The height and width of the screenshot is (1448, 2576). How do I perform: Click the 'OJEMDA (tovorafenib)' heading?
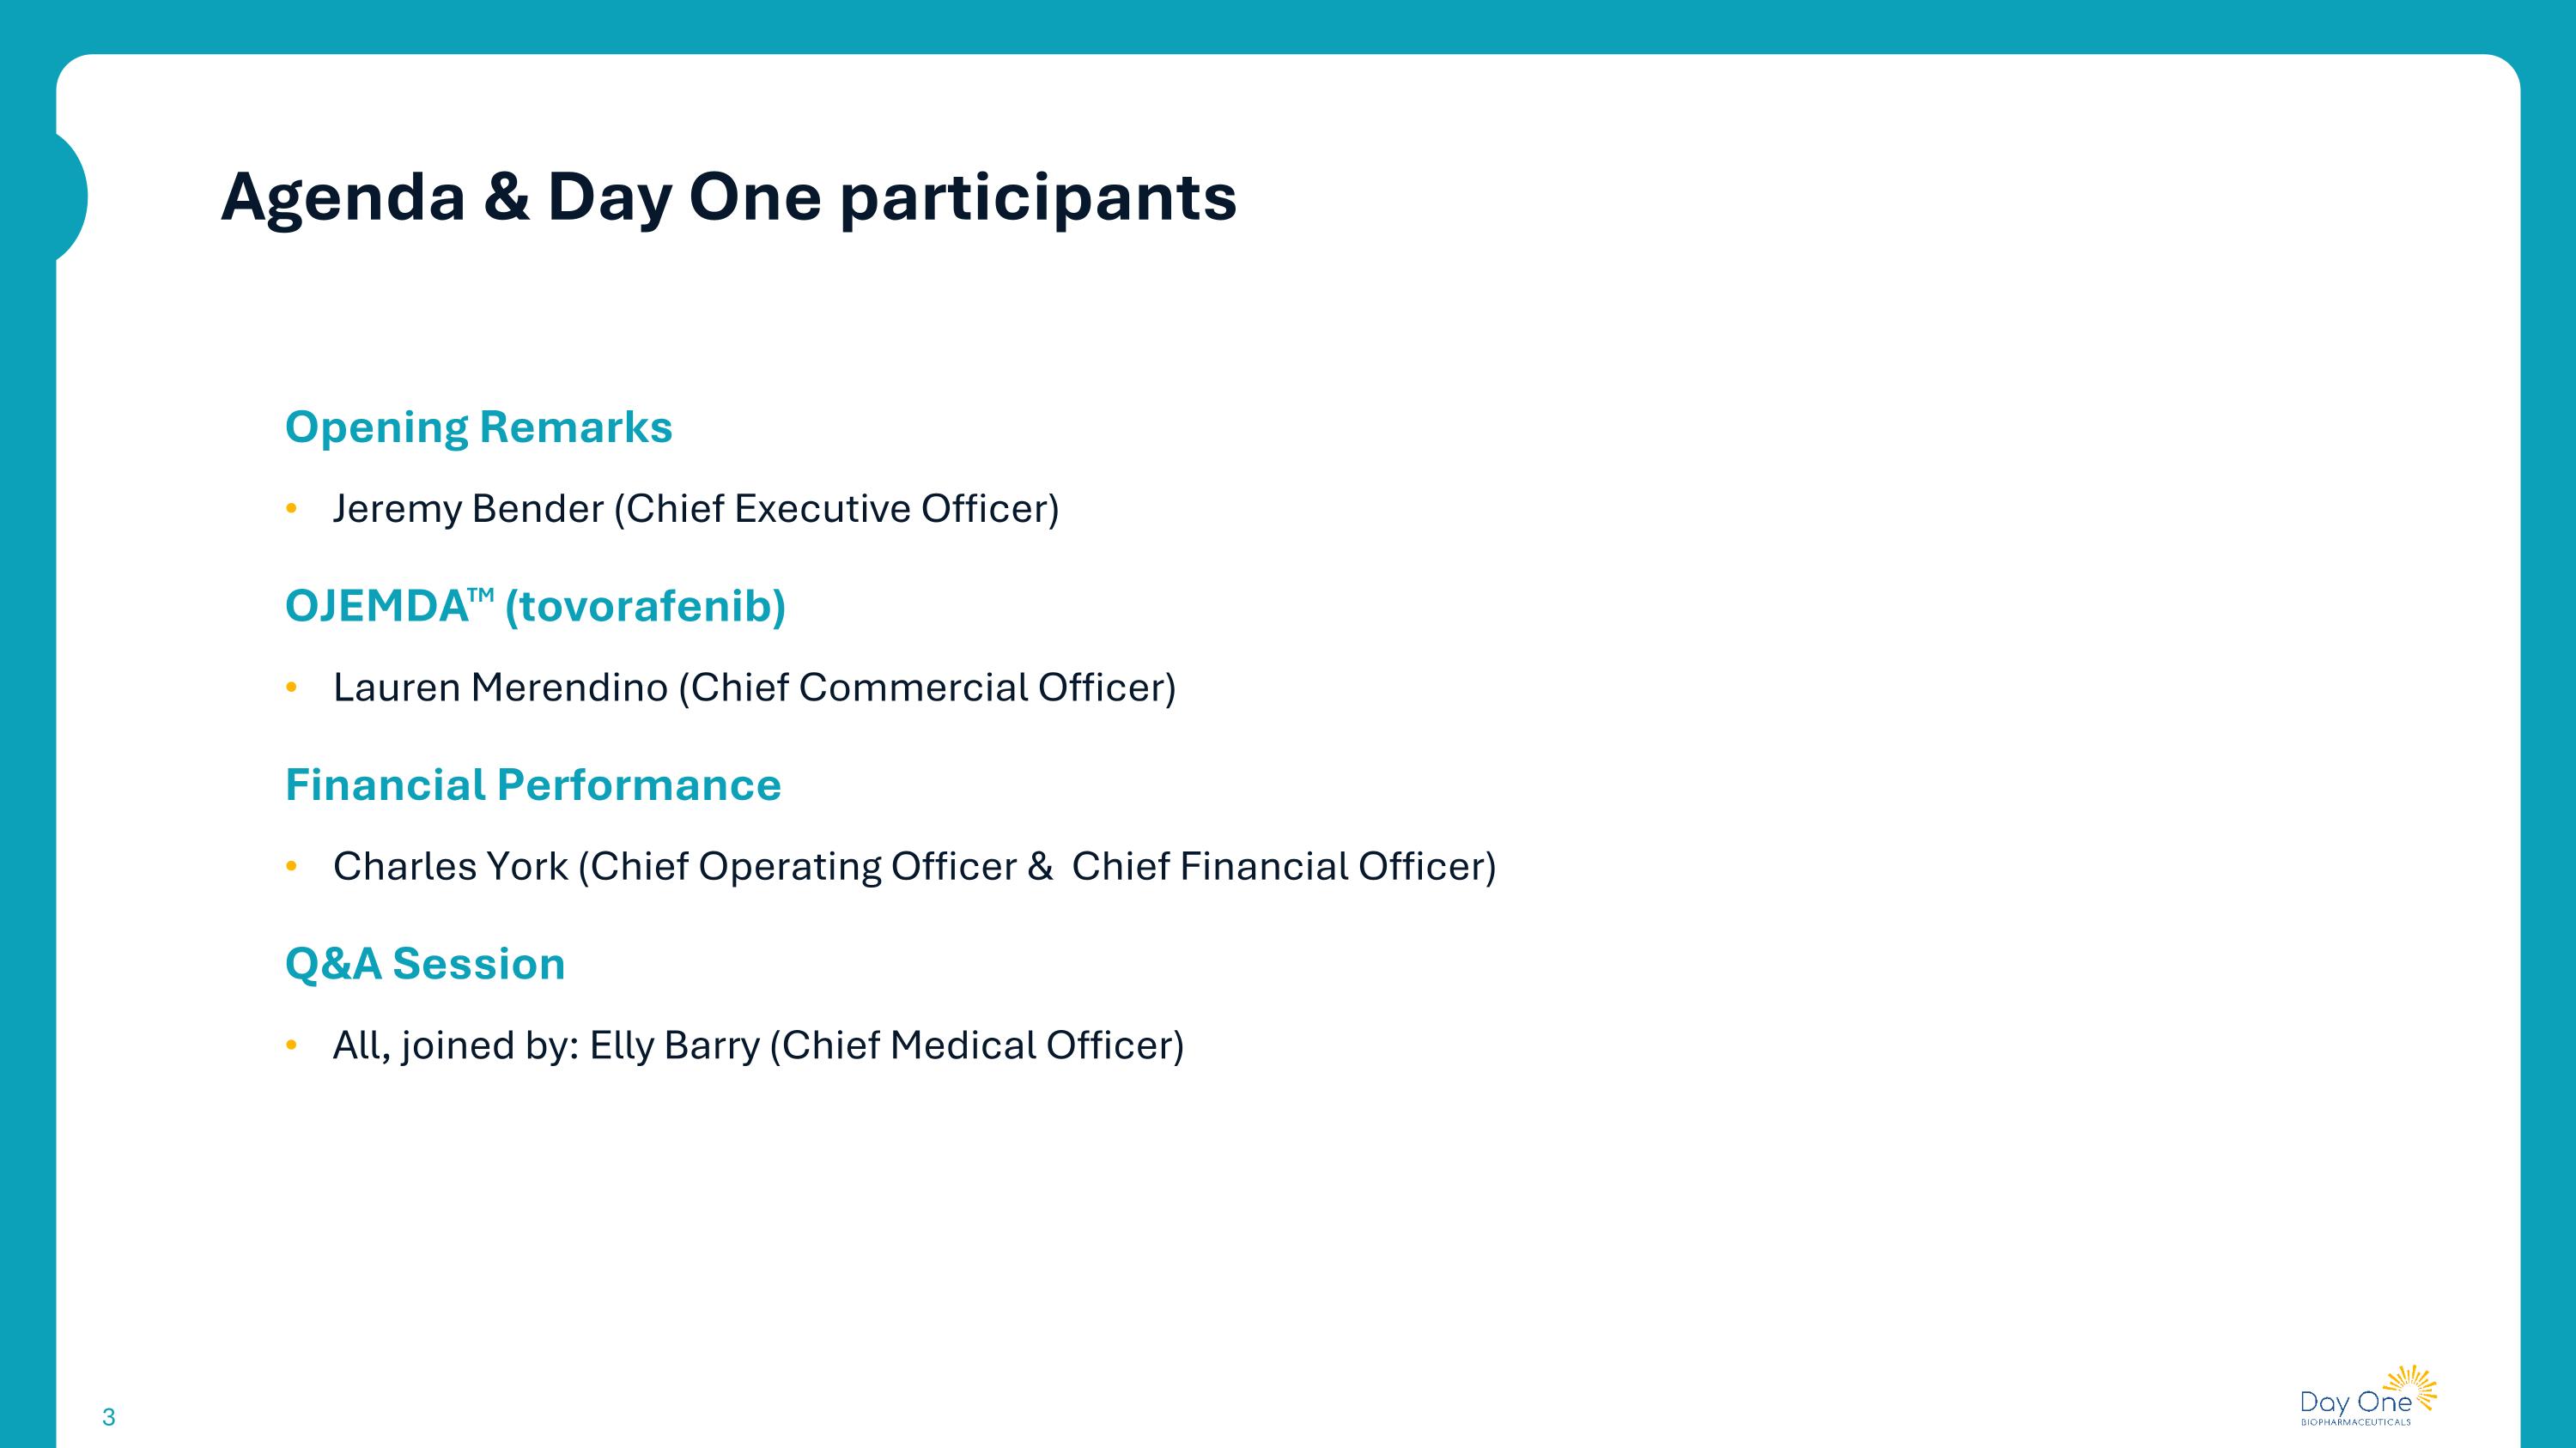[x=535, y=607]
